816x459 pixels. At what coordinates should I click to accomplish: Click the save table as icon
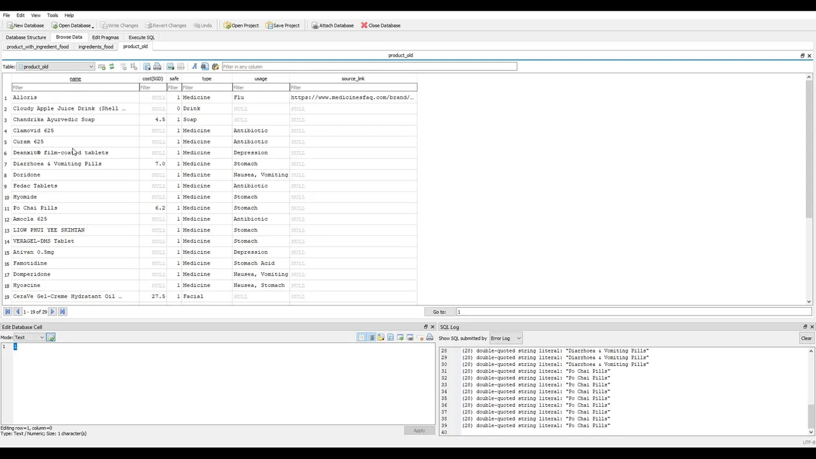(x=147, y=66)
